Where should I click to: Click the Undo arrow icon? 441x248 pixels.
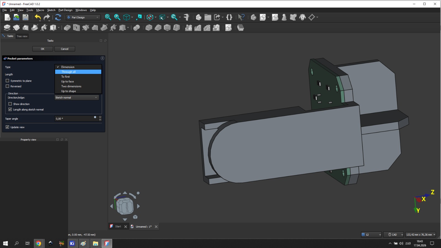coord(38,17)
